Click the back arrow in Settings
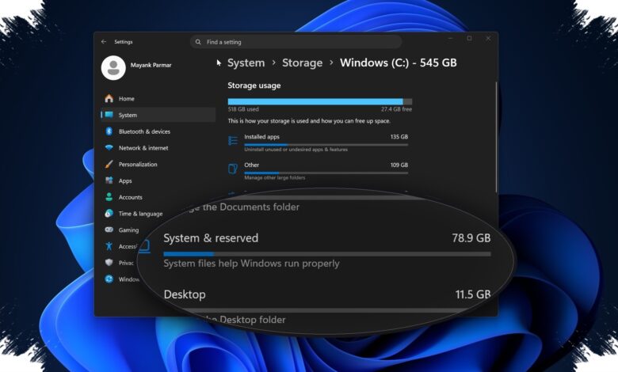The width and height of the screenshot is (618, 372). [x=104, y=42]
